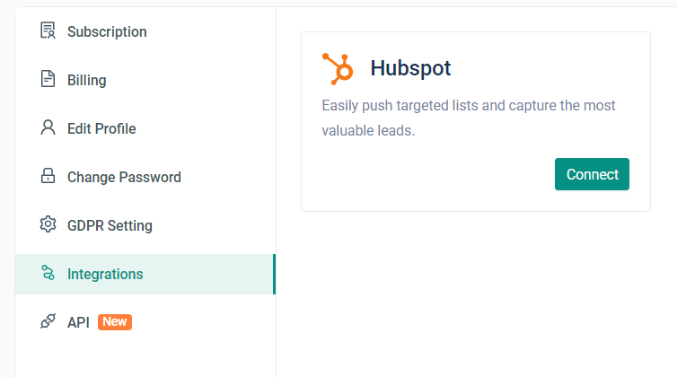Click the Integrations sidebar icon
The width and height of the screenshot is (677, 377).
pos(48,274)
